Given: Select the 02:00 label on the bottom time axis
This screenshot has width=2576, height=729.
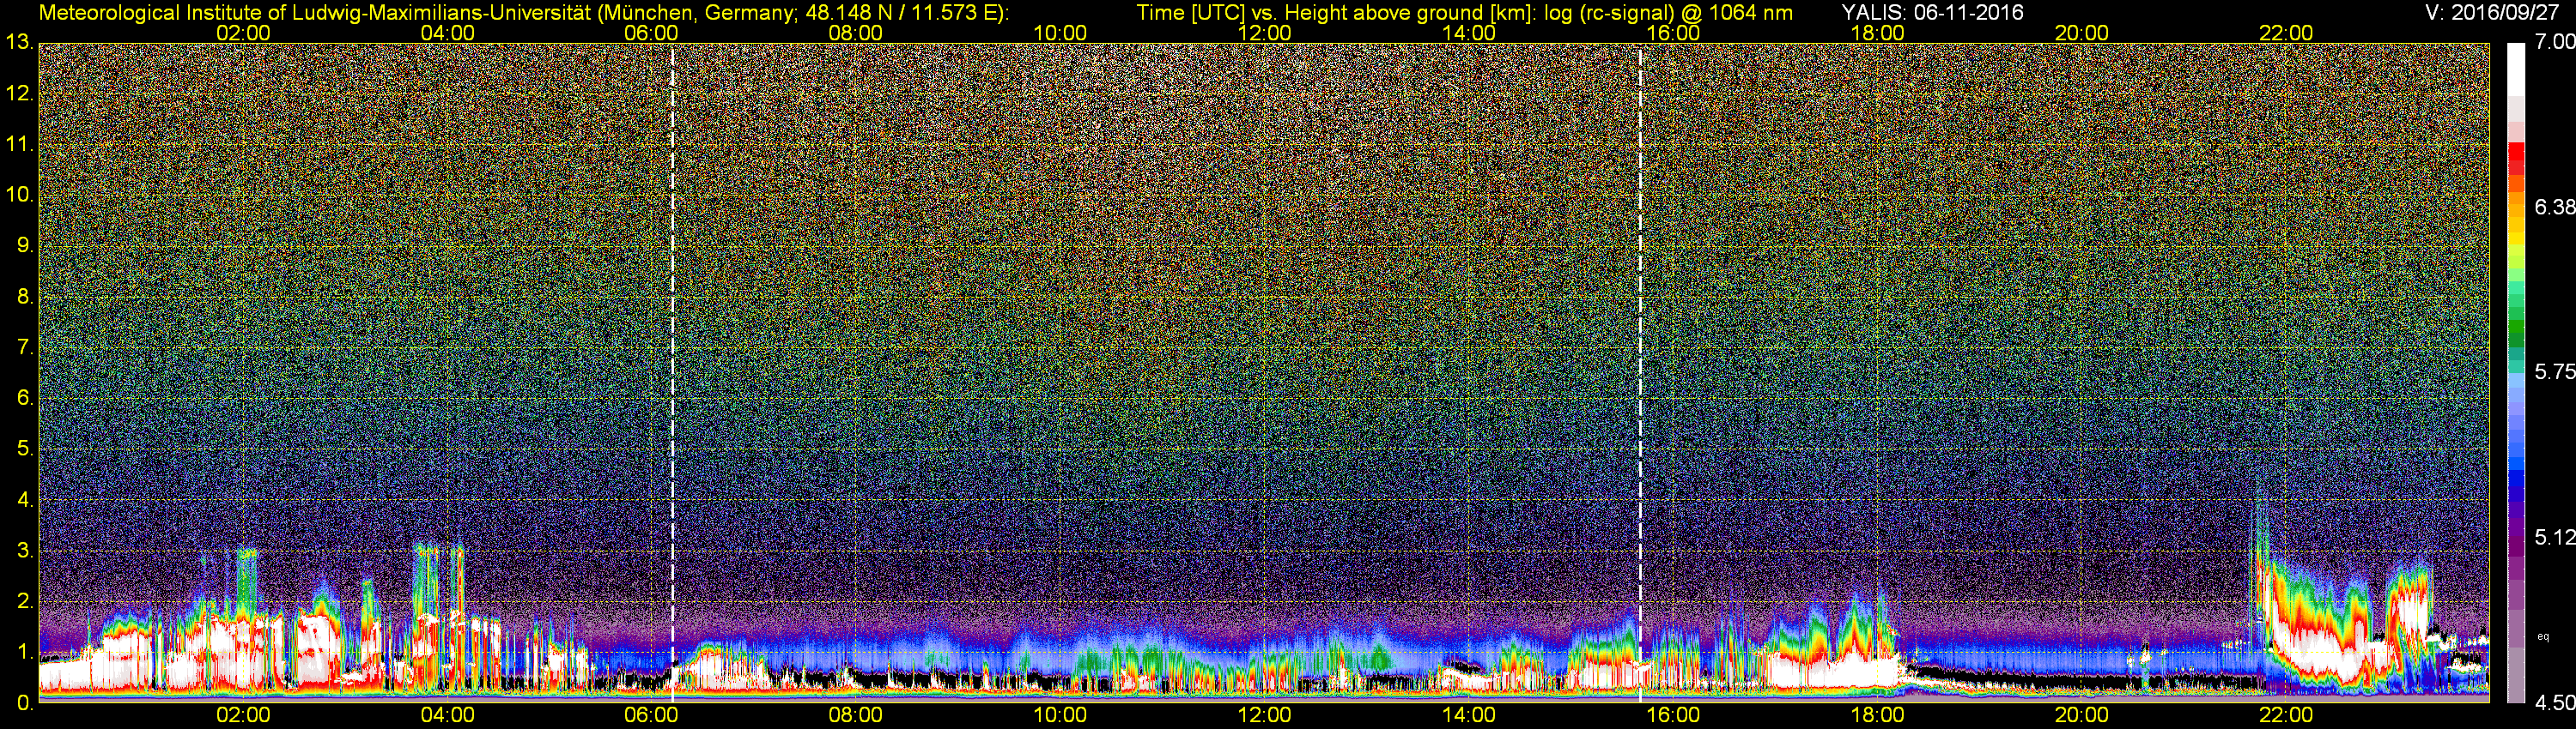Looking at the screenshot, I should pyautogui.click(x=243, y=716).
